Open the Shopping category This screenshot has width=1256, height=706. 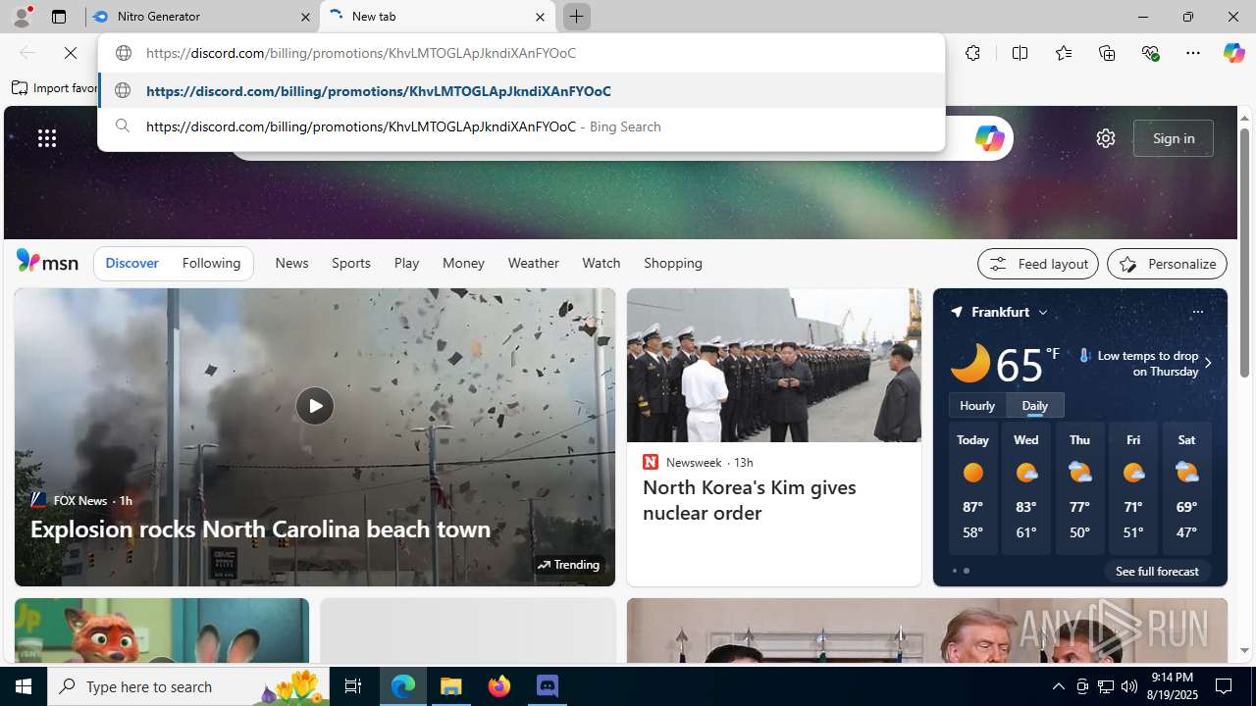tap(673, 263)
